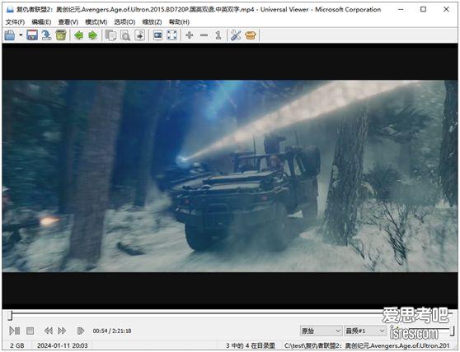Stop video playback

(x=30, y=331)
